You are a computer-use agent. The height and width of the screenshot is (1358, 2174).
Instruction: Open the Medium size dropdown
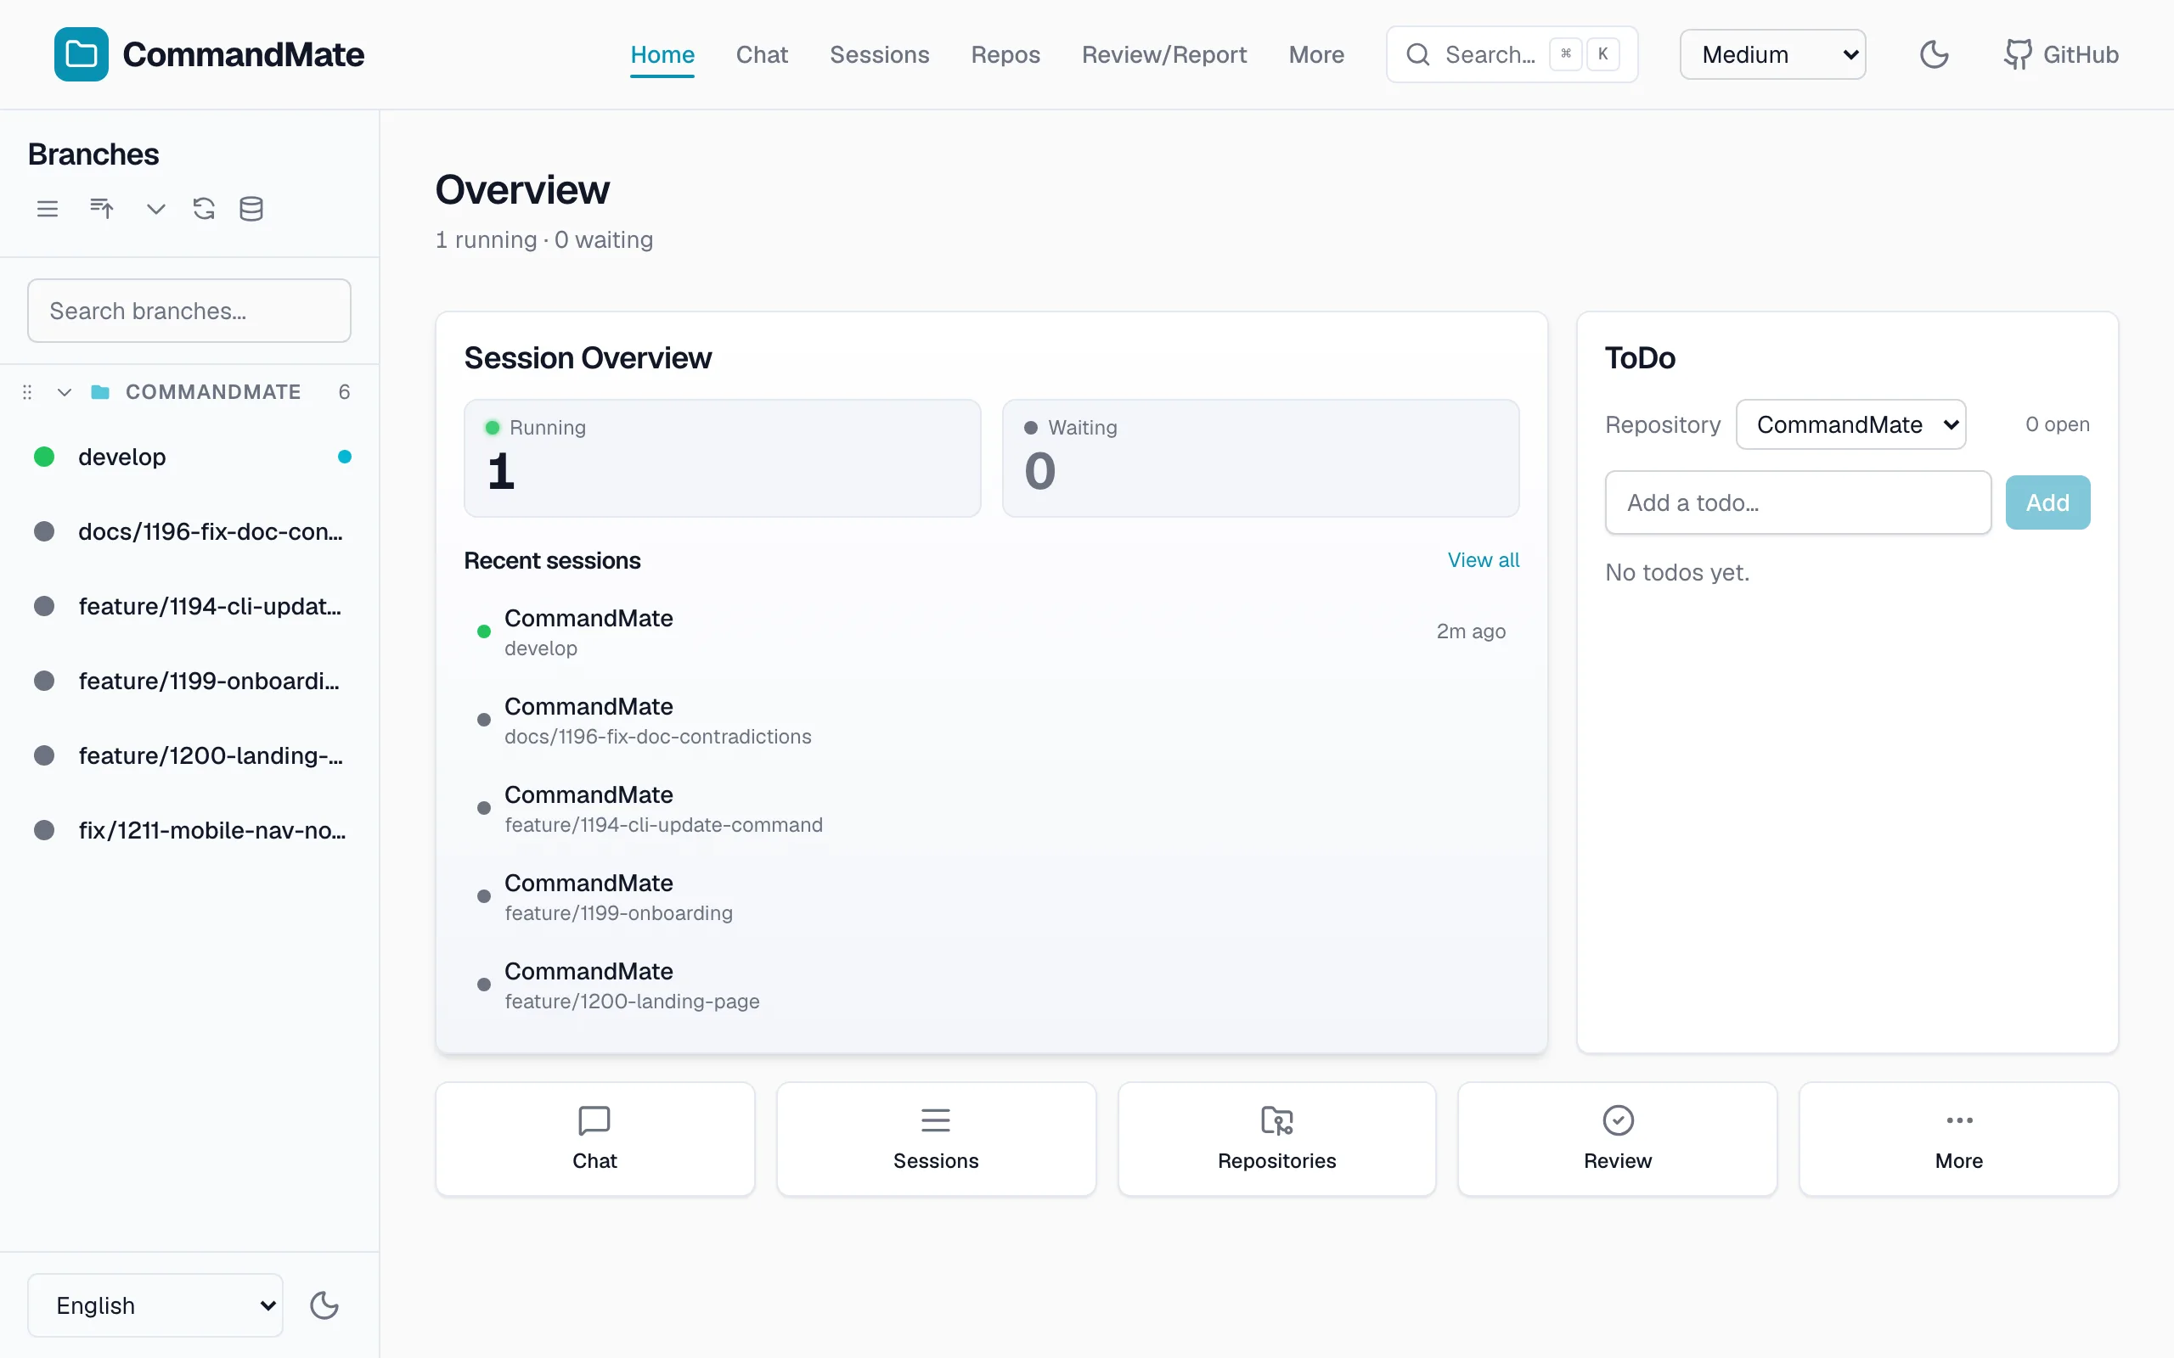coord(1772,55)
